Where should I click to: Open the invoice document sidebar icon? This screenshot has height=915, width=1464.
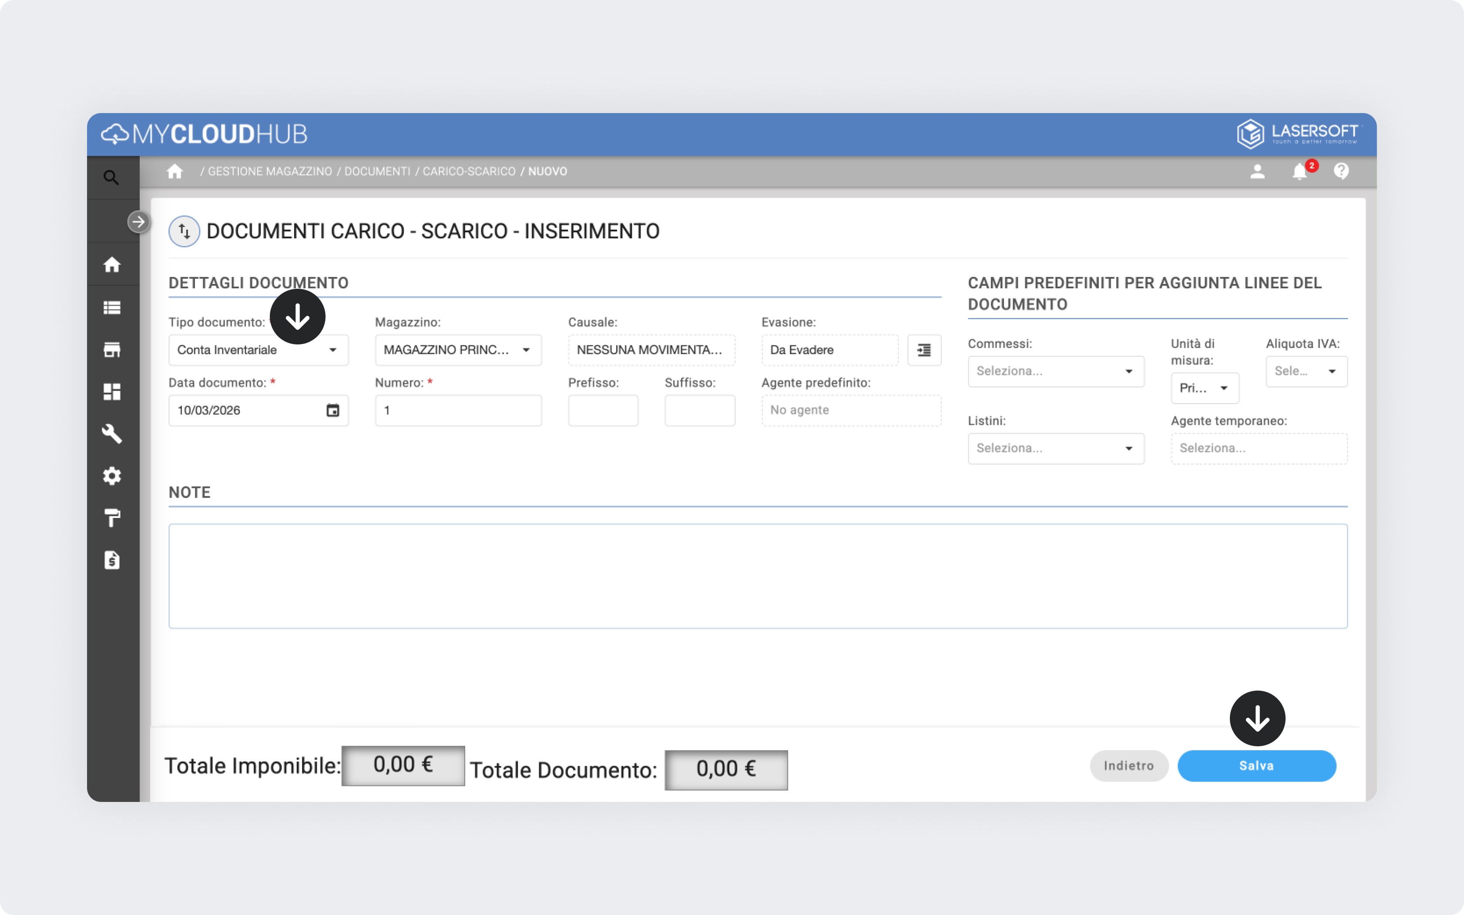112,561
